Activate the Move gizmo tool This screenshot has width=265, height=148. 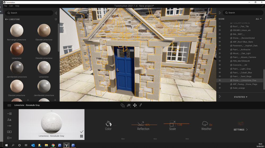(x=135, y=105)
